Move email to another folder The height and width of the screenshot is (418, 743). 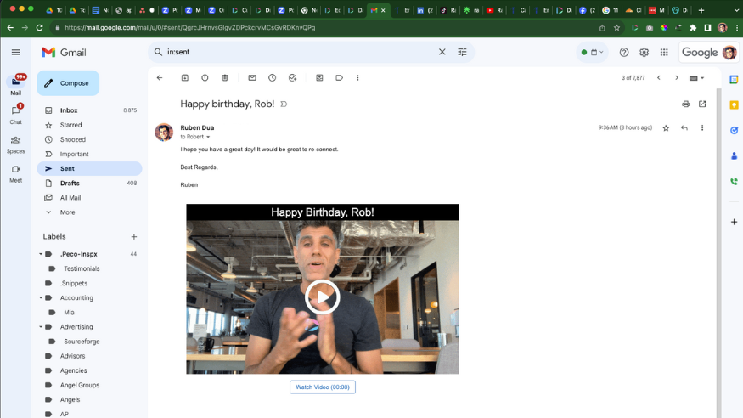[319, 77]
